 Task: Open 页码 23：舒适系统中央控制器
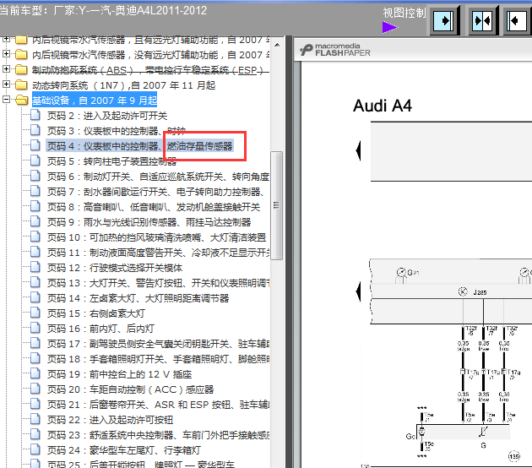point(158,435)
